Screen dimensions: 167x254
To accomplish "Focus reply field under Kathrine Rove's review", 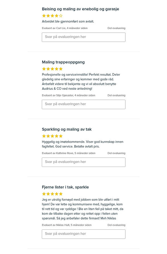I will (83, 162).
